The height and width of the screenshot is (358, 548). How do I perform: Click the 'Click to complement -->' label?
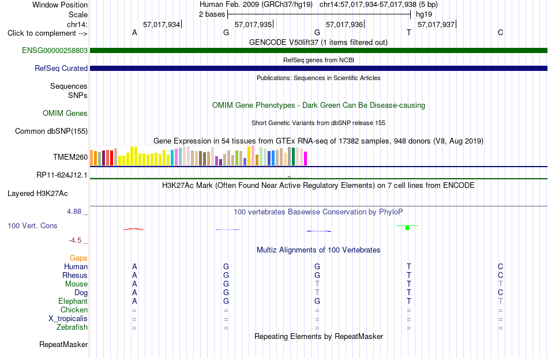pyautogui.click(x=47, y=33)
